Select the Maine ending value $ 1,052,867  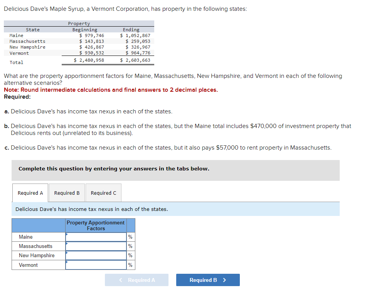pos(135,35)
